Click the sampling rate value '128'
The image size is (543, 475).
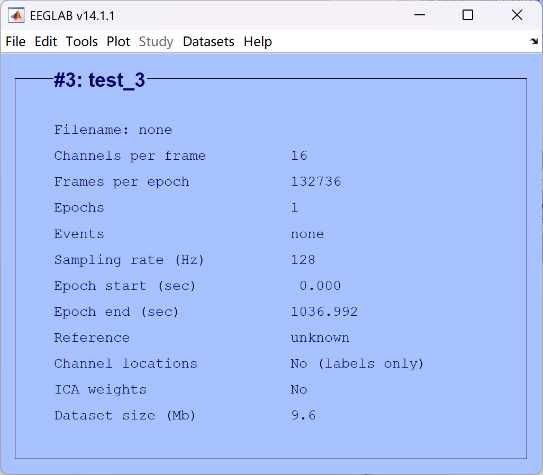tap(303, 260)
